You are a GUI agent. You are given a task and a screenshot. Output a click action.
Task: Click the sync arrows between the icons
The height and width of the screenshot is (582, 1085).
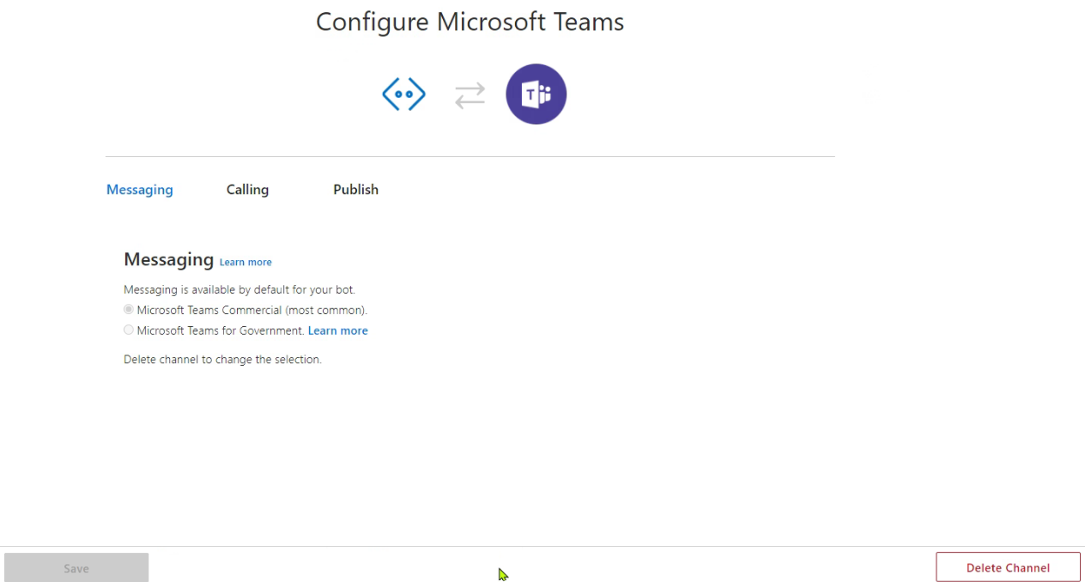coord(470,94)
